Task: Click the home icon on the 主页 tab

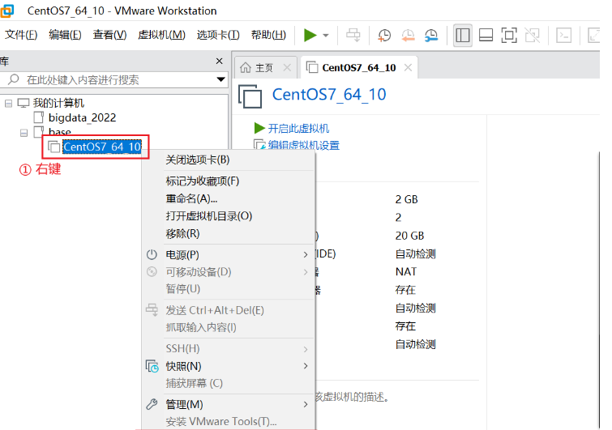Action: click(x=246, y=67)
